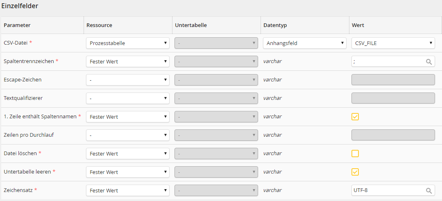
Task: Click into the Spaltentrennzeichen value input
Action: (387, 62)
